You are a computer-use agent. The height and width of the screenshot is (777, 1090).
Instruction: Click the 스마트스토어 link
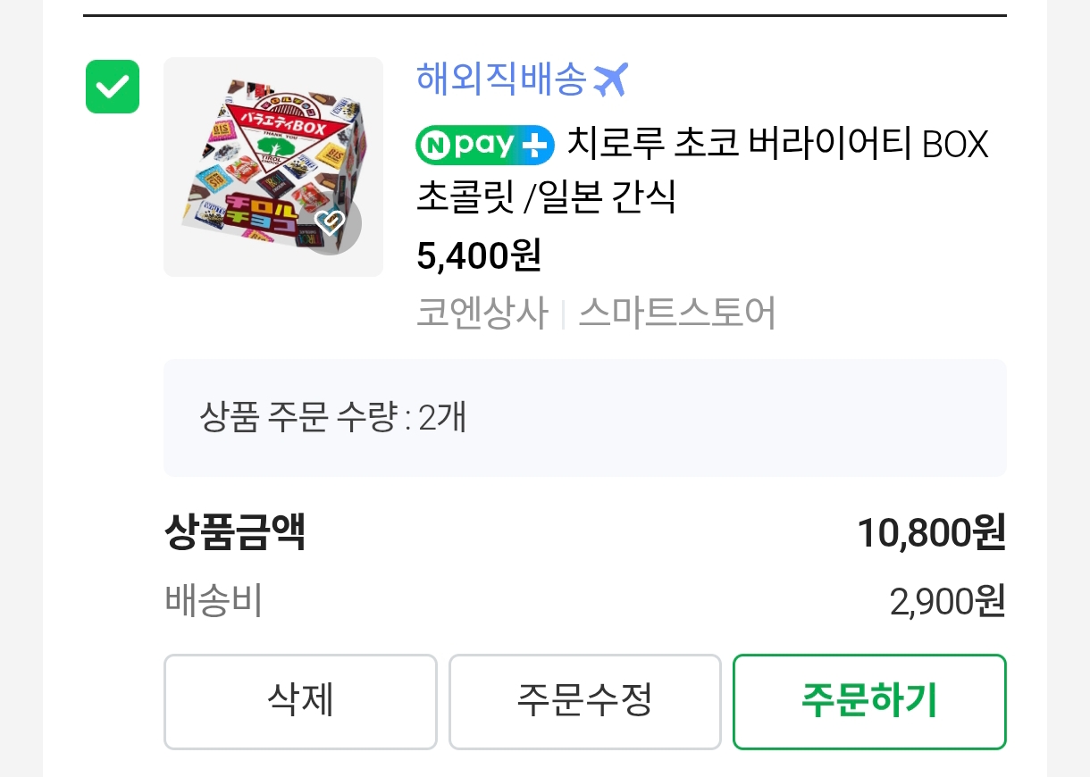tap(676, 313)
